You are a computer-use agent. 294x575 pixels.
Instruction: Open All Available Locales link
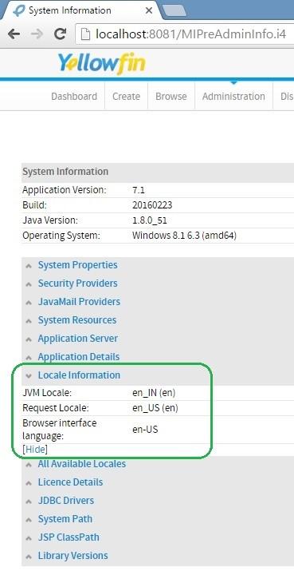[x=82, y=463]
